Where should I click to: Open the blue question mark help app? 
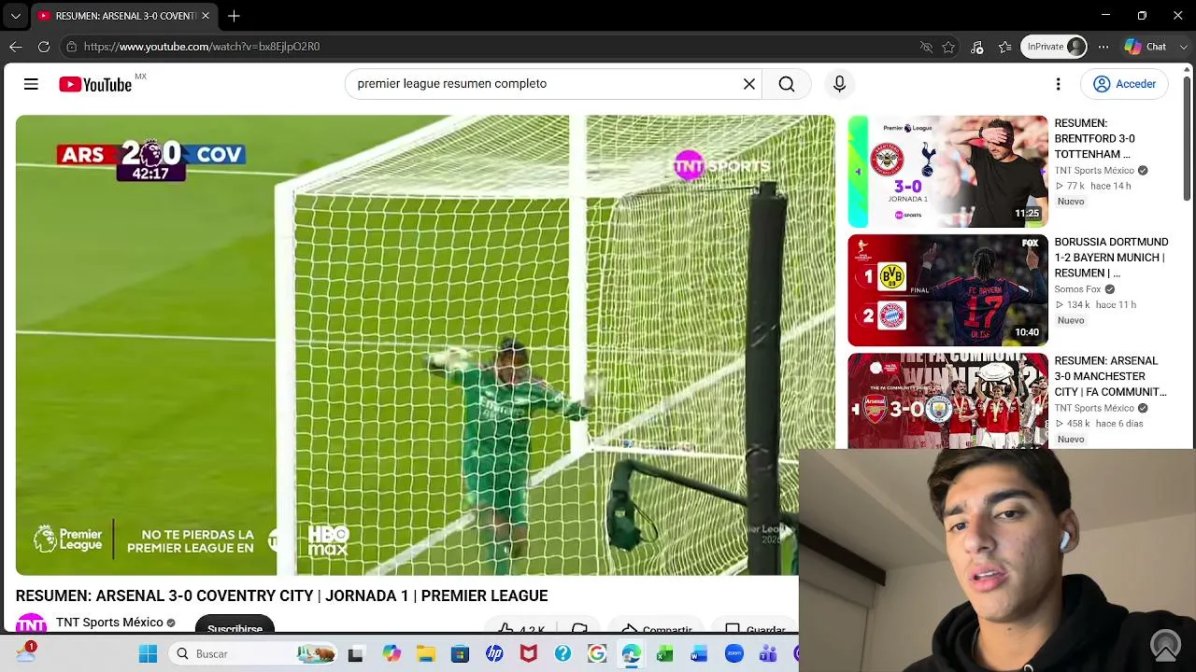point(562,654)
